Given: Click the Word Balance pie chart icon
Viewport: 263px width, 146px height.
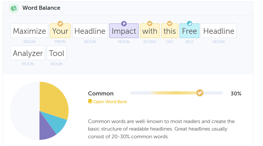Looking at the screenshot, I should pyautogui.click(x=14, y=8).
